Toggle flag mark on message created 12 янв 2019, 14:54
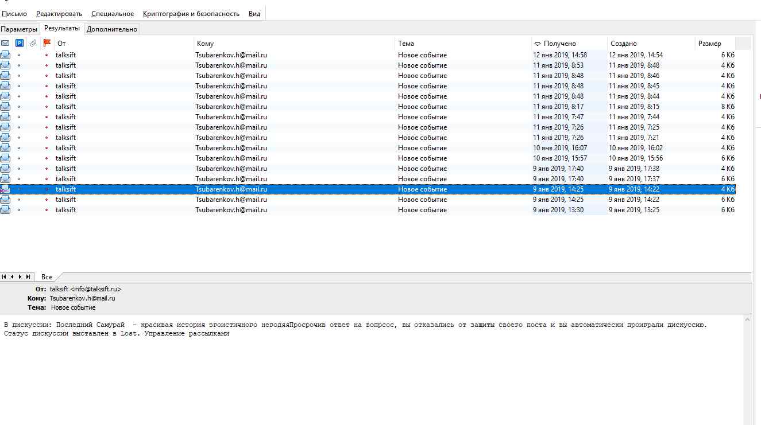761x425 pixels. tap(47, 55)
